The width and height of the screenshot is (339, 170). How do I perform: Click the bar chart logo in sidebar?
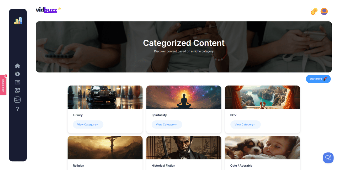[x=18, y=21]
